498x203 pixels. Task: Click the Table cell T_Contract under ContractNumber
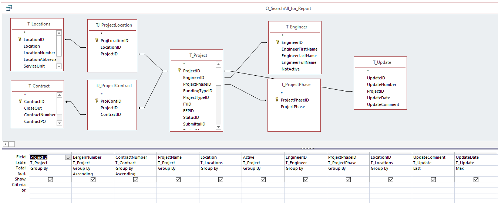point(135,163)
